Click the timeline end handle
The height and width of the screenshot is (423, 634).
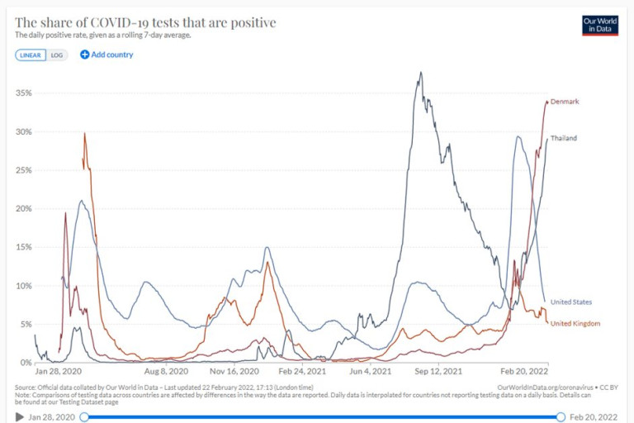[x=561, y=417]
